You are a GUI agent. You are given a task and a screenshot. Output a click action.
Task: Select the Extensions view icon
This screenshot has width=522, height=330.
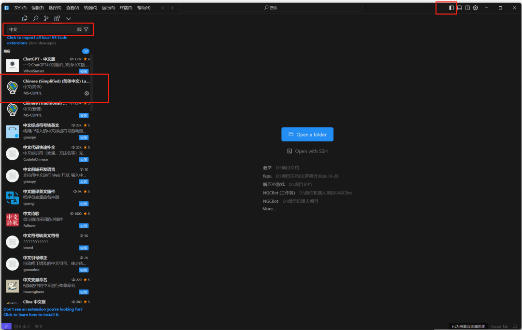[x=57, y=19]
